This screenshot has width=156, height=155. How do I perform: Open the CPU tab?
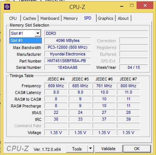coord(13,18)
